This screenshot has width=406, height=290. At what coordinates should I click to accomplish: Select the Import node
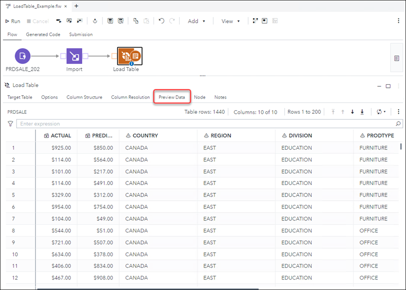tap(74, 56)
